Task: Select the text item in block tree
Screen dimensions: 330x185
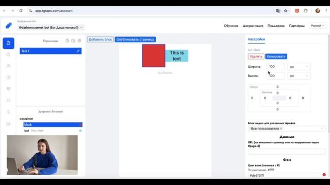Action: point(53,131)
